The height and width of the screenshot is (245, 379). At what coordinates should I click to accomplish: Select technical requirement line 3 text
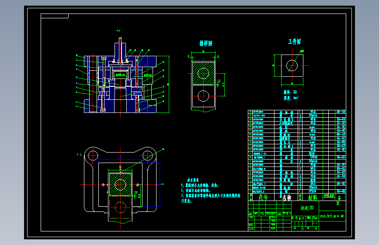pyautogui.click(x=211, y=198)
